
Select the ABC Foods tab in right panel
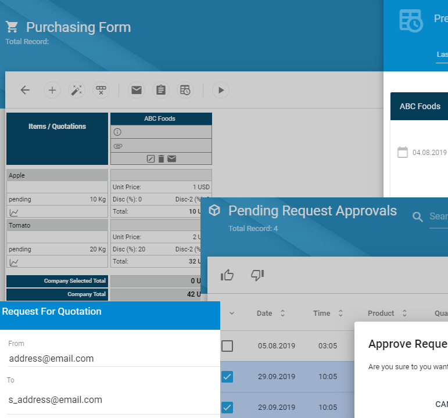pos(420,106)
